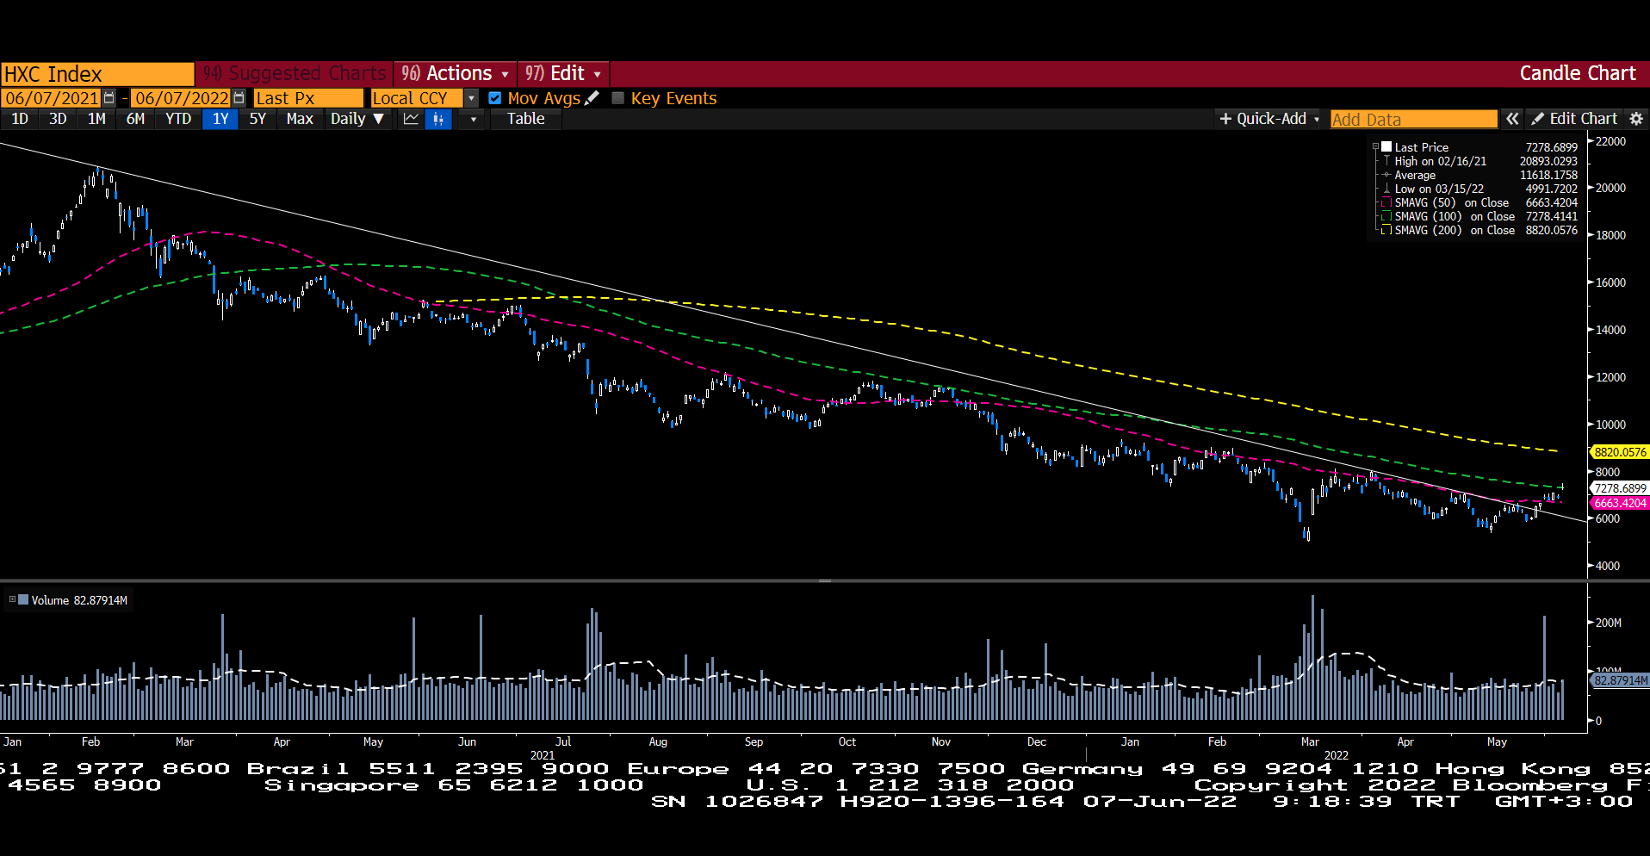This screenshot has width=1650, height=856.
Task: Collapse panel with double-left chevron icon
Action: click(1512, 119)
